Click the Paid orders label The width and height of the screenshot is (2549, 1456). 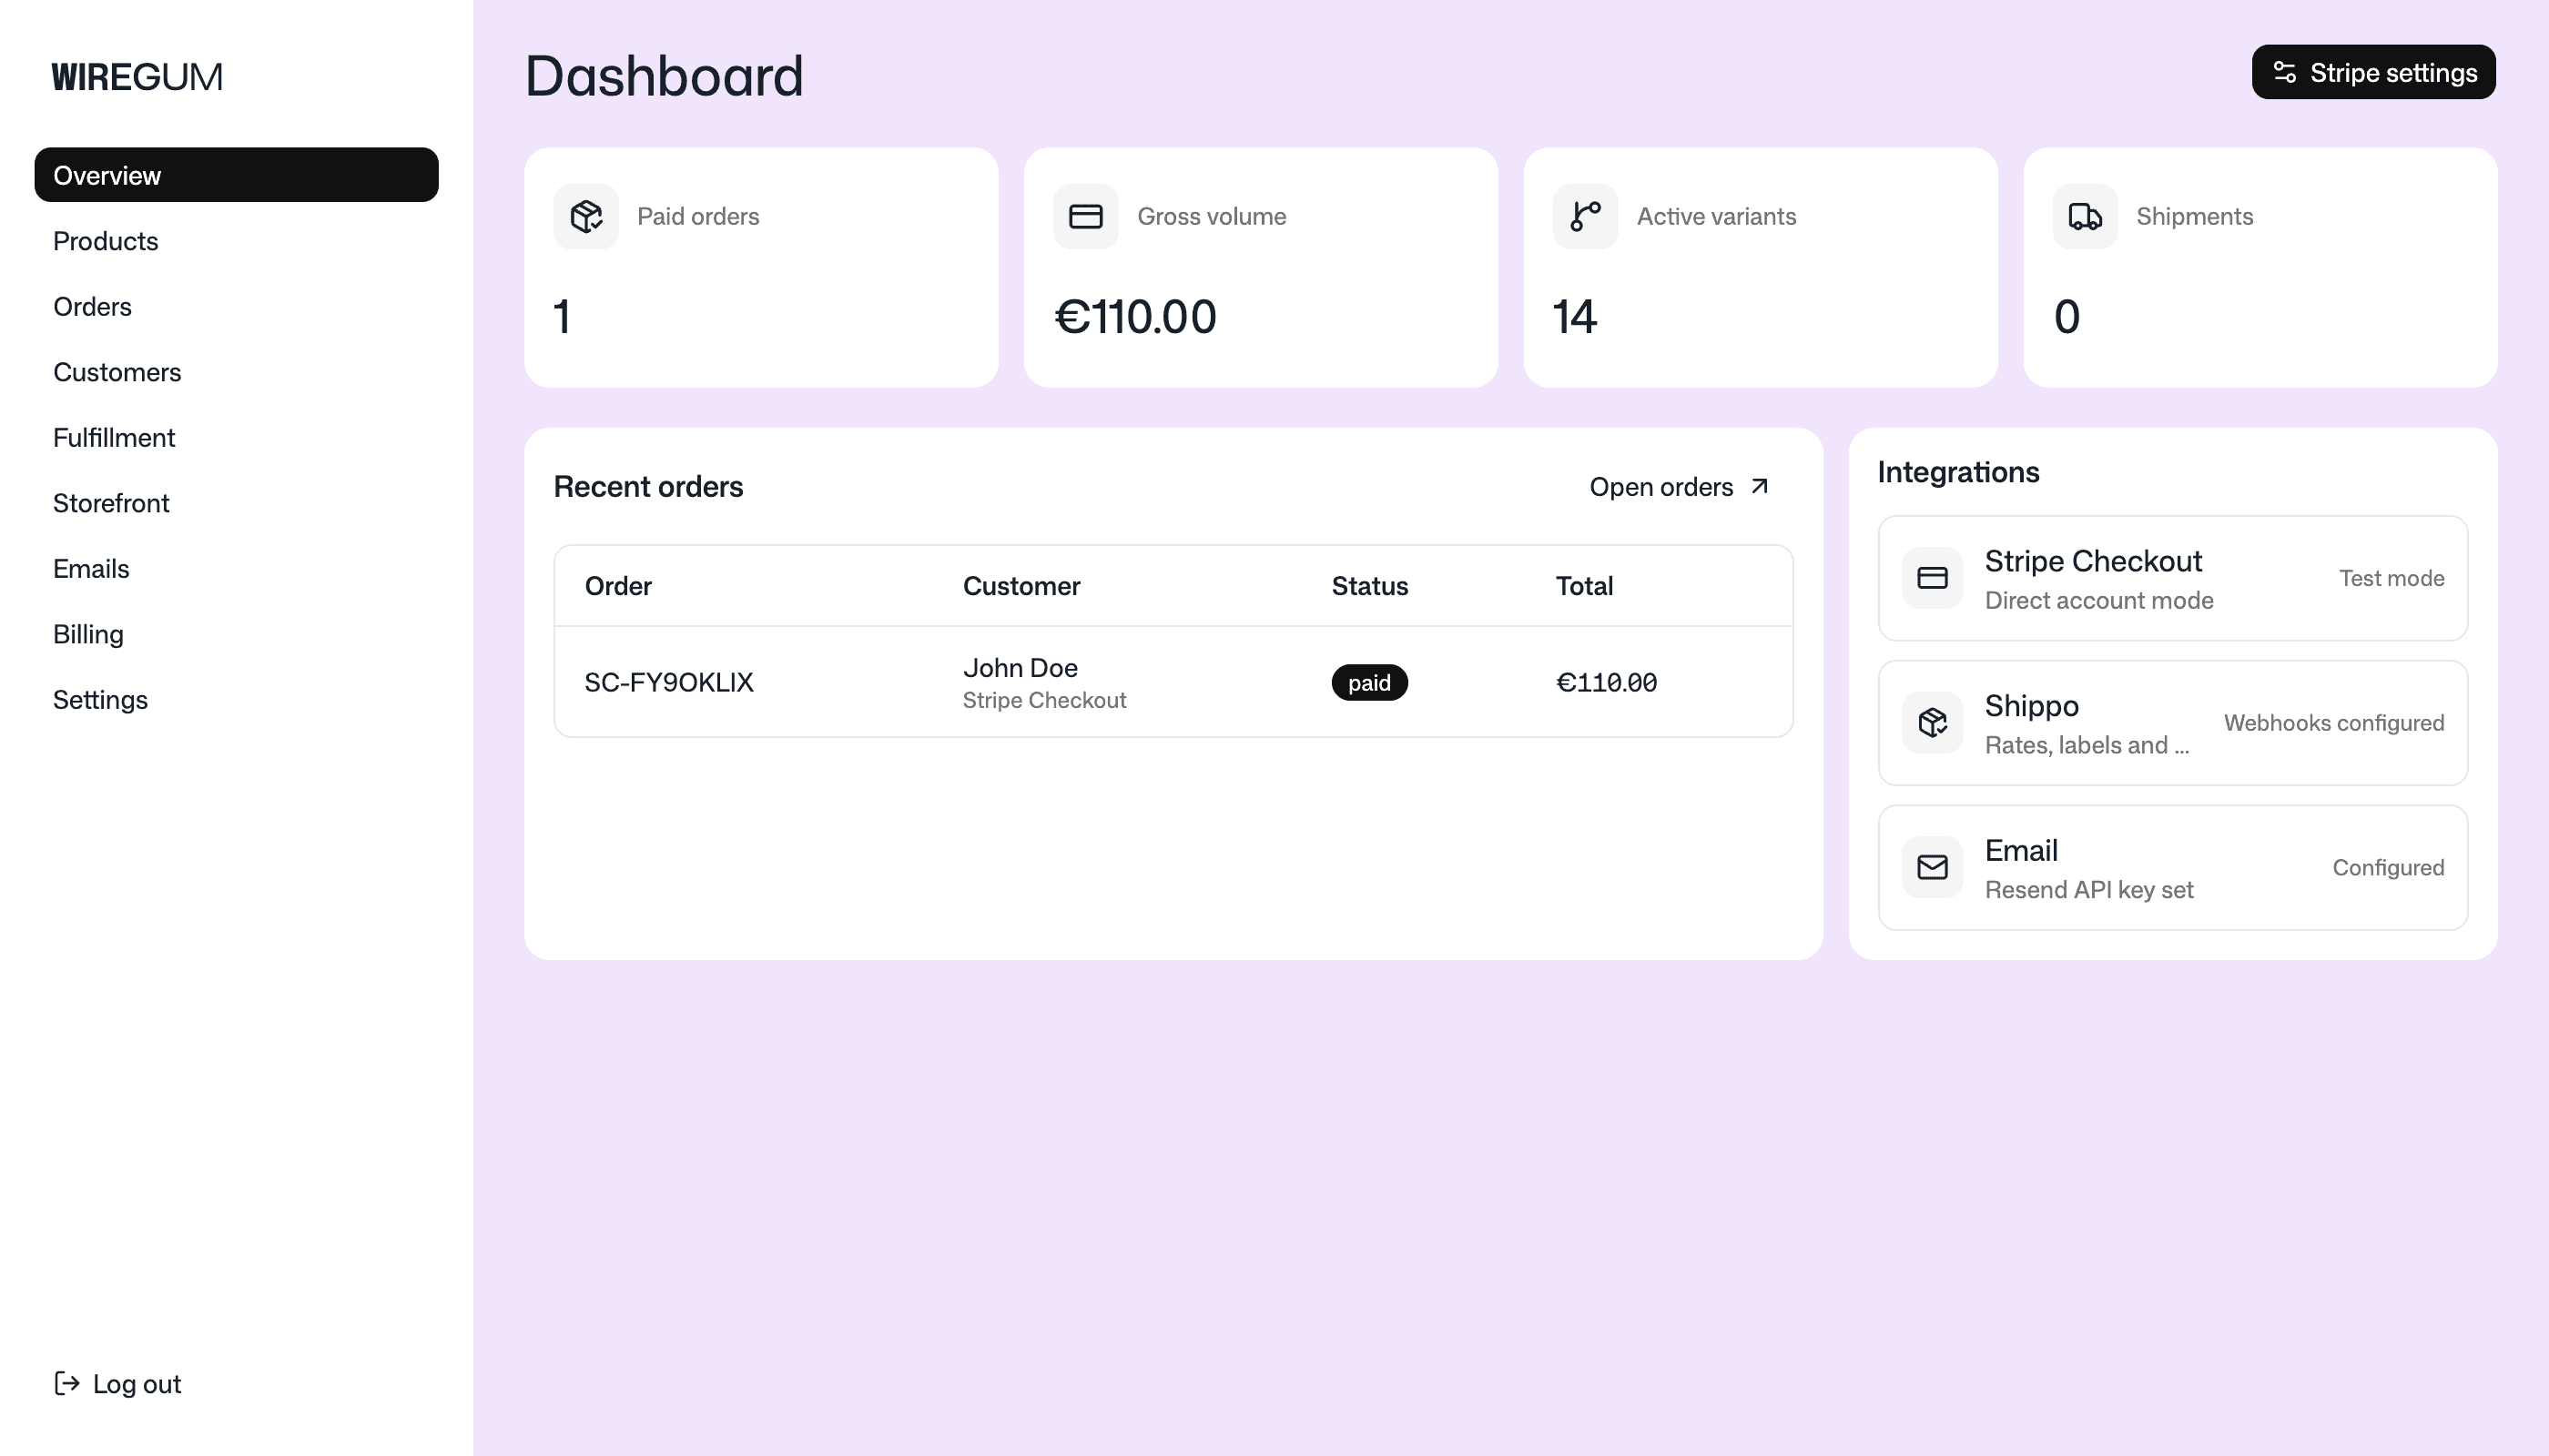[x=698, y=216]
